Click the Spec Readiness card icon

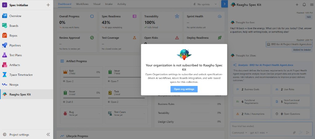(x=135, y=17)
